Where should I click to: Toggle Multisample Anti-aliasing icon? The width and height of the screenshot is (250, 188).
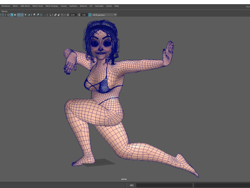pos(41,15)
